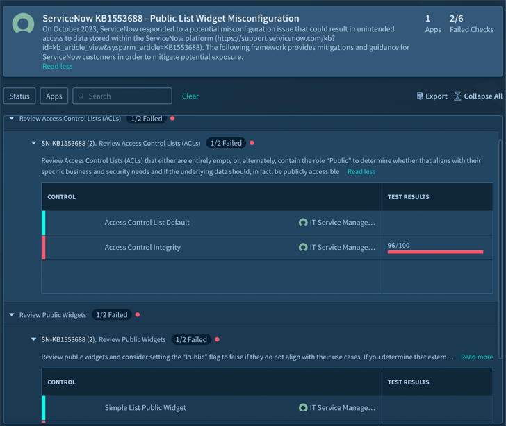This screenshot has width=506, height=426.
Task: Click 1/2 Failed badge on SN-KB1553688 Review Public Widgets
Action: pos(191,339)
